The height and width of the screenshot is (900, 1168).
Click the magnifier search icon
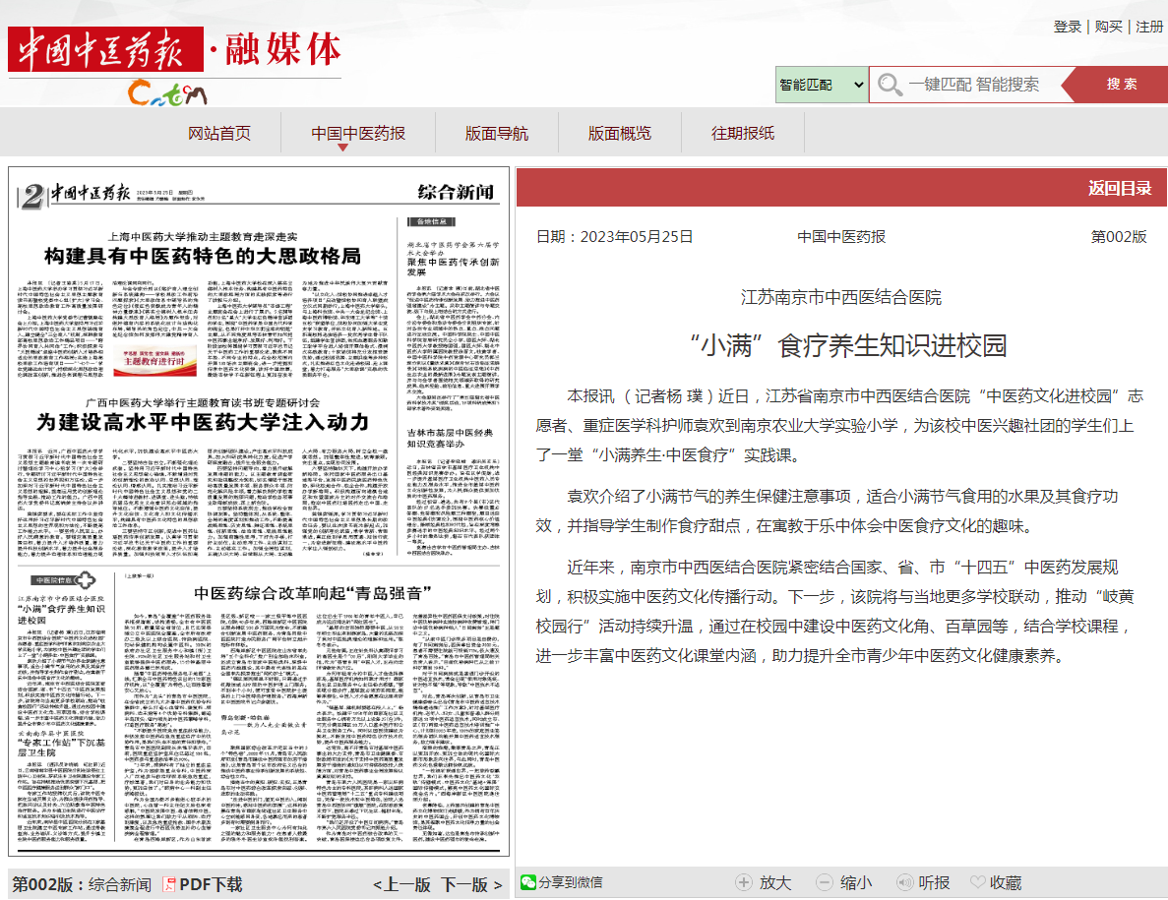tap(890, 85)
